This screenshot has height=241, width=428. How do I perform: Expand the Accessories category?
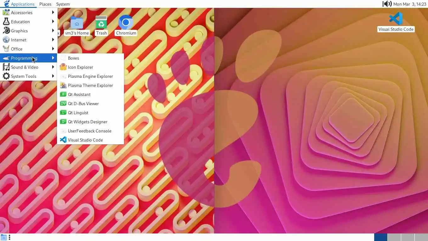pos(28,13)
